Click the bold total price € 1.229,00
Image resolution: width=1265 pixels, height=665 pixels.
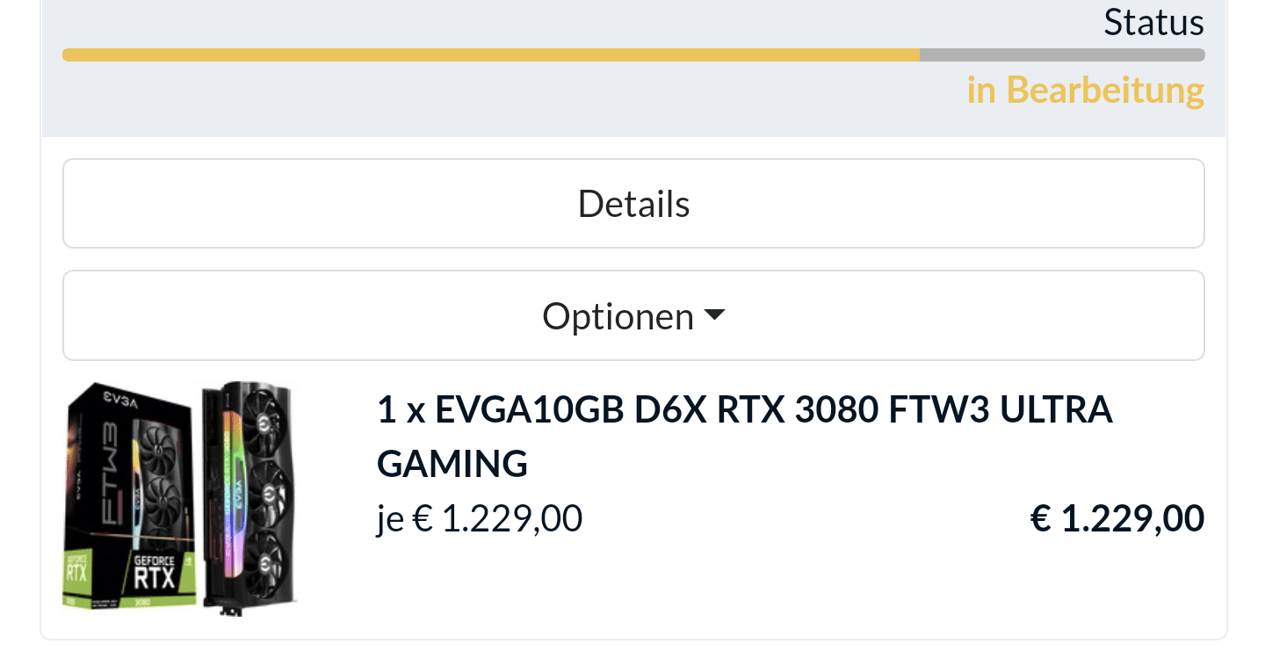[1117, 519]
